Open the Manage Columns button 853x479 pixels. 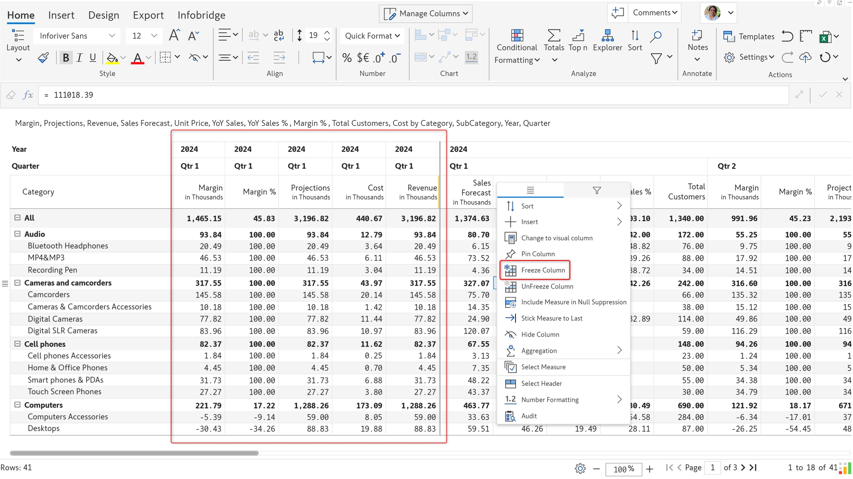click(426, 14)
